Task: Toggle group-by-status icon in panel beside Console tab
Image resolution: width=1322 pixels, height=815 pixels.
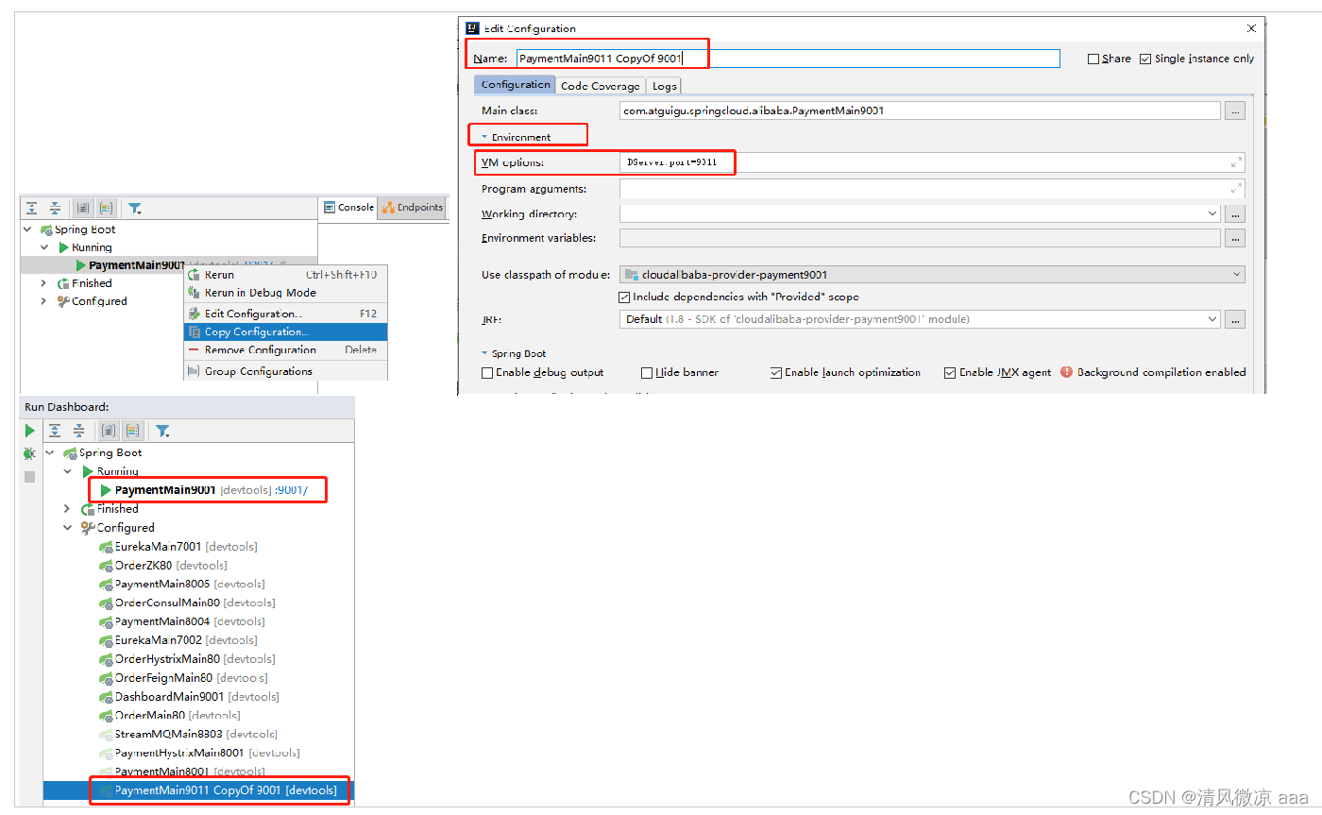Action: (107, 208)
